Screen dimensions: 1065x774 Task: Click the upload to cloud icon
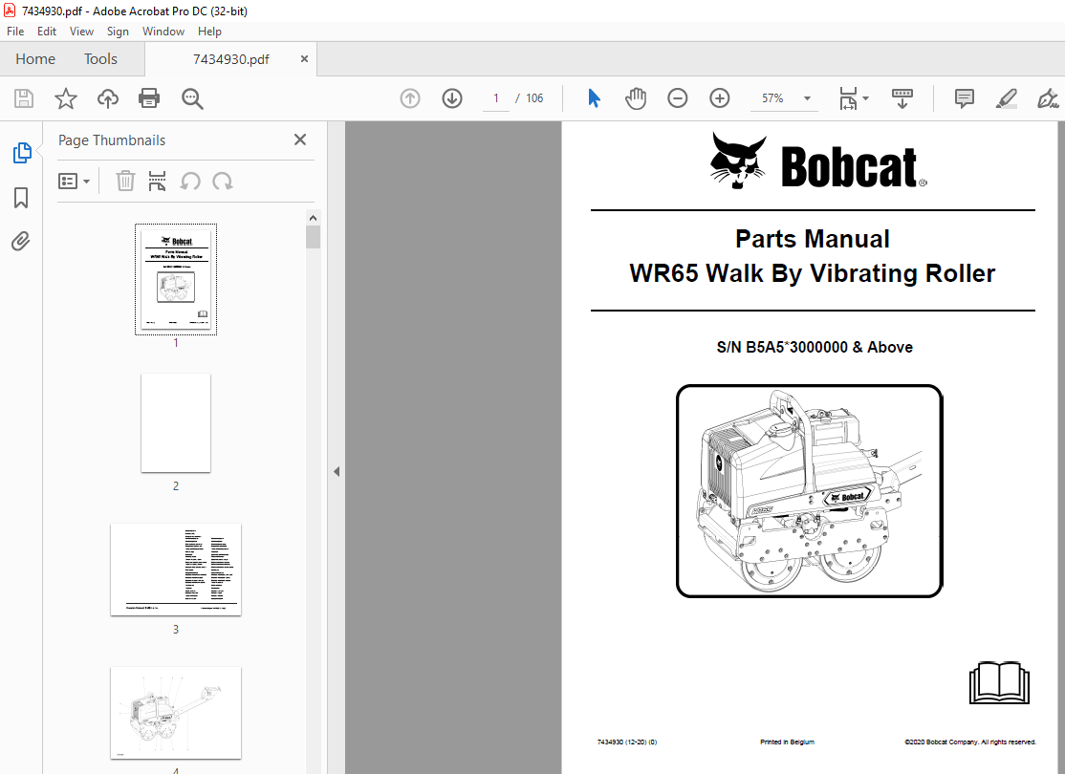(107, 98)
